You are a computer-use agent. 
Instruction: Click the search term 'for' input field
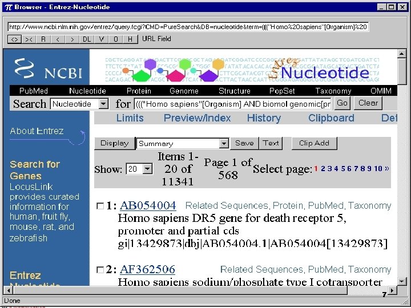(233, 104)
